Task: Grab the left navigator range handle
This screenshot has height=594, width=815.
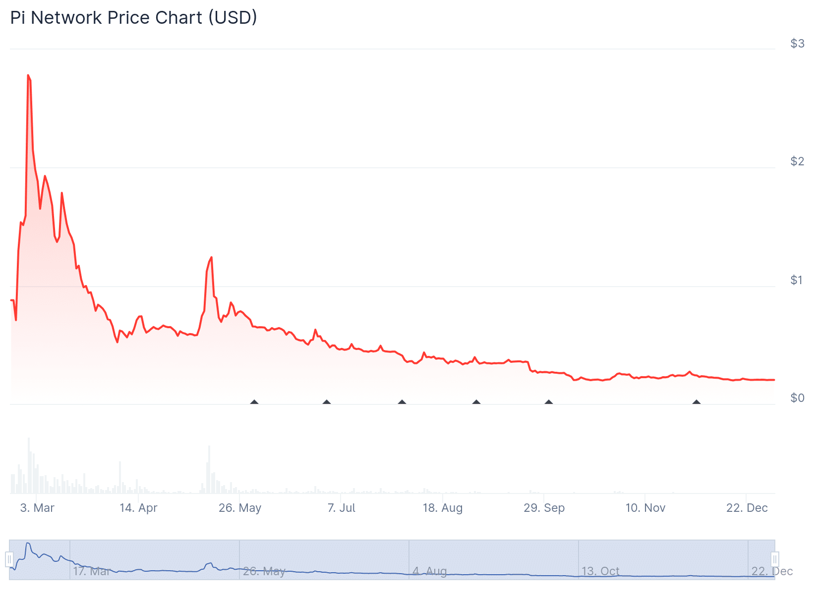Action: click(x=9, y=559)
